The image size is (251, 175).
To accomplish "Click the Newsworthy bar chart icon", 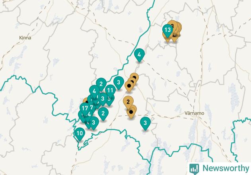I will (194, 169).
